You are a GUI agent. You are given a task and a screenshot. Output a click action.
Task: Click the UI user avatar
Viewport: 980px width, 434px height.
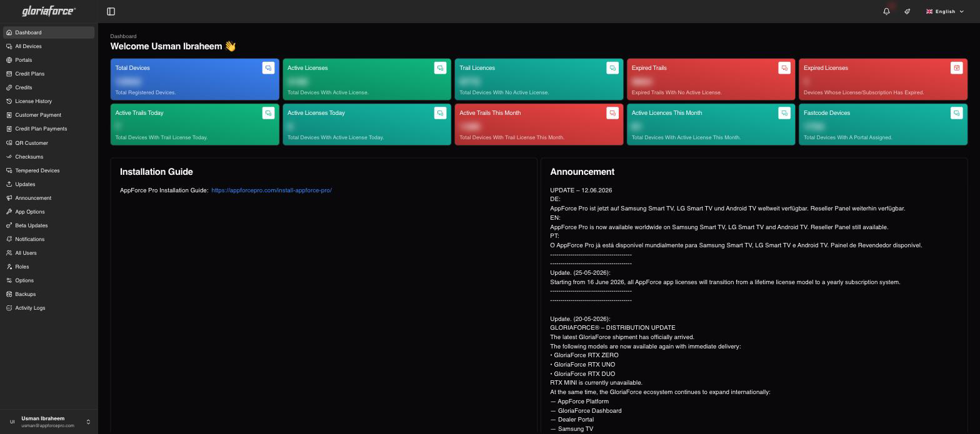pos(12,422)
